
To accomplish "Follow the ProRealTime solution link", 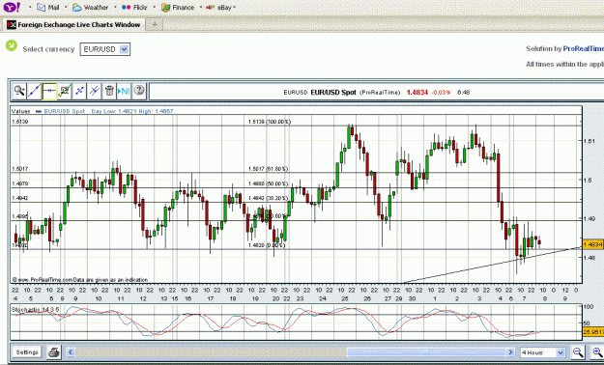I will tap(583, 48).
